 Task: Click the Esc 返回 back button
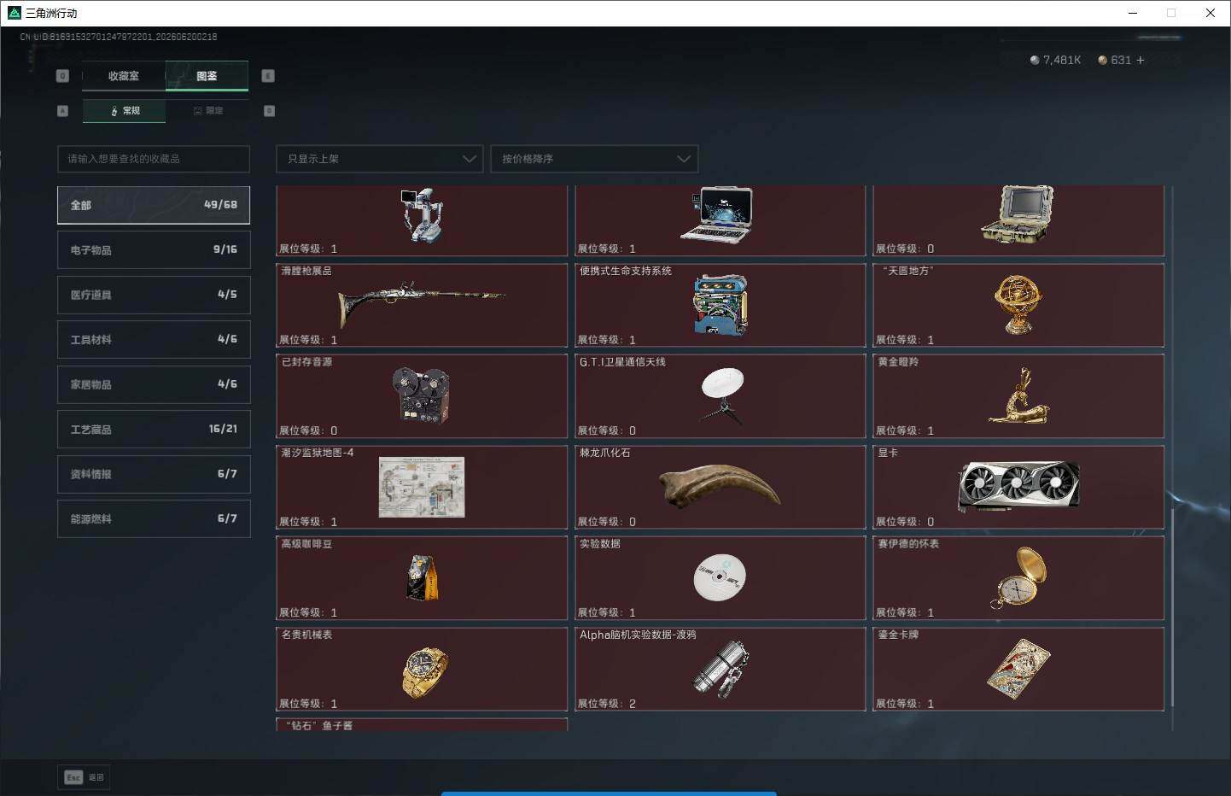coord(84,777)
